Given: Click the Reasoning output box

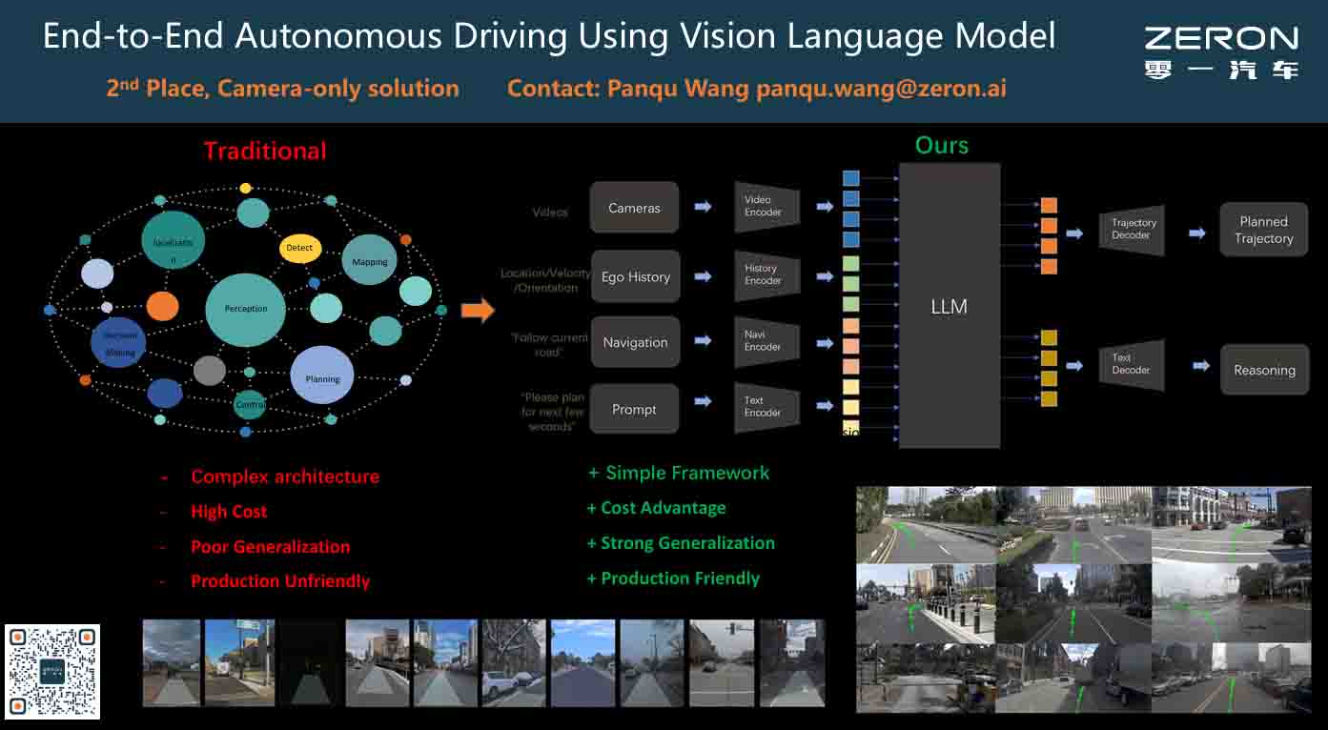Looking at the screenshot, I should (x=1264, y=370).
